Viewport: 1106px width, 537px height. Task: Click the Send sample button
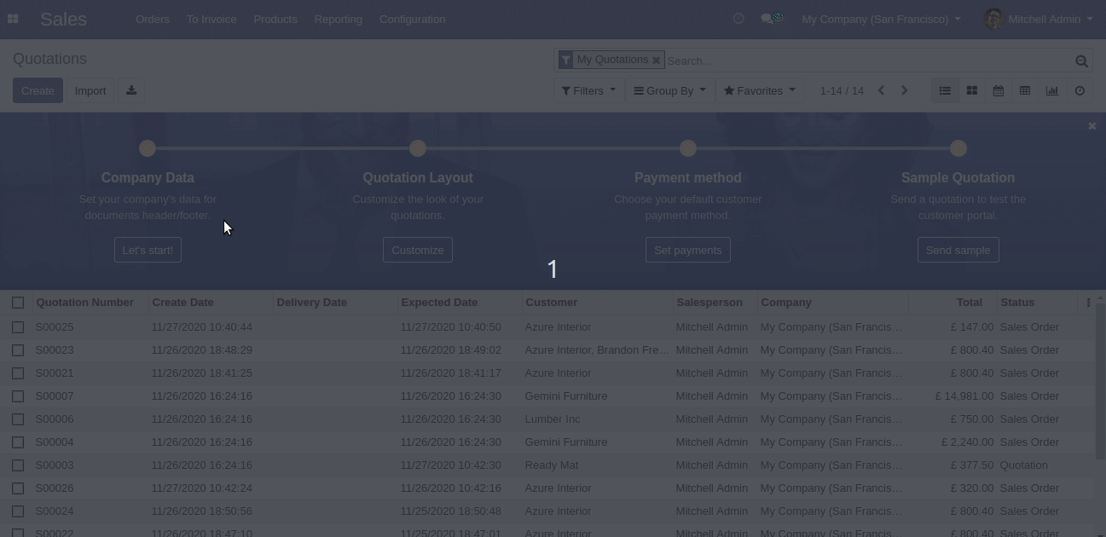[x=958, y=250]
